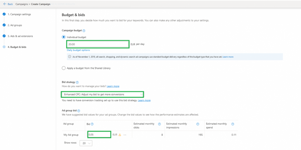This screenshot has height=150, width=301.
Task: Click Learn more about conversion tracking
Action: coord(144,100)
